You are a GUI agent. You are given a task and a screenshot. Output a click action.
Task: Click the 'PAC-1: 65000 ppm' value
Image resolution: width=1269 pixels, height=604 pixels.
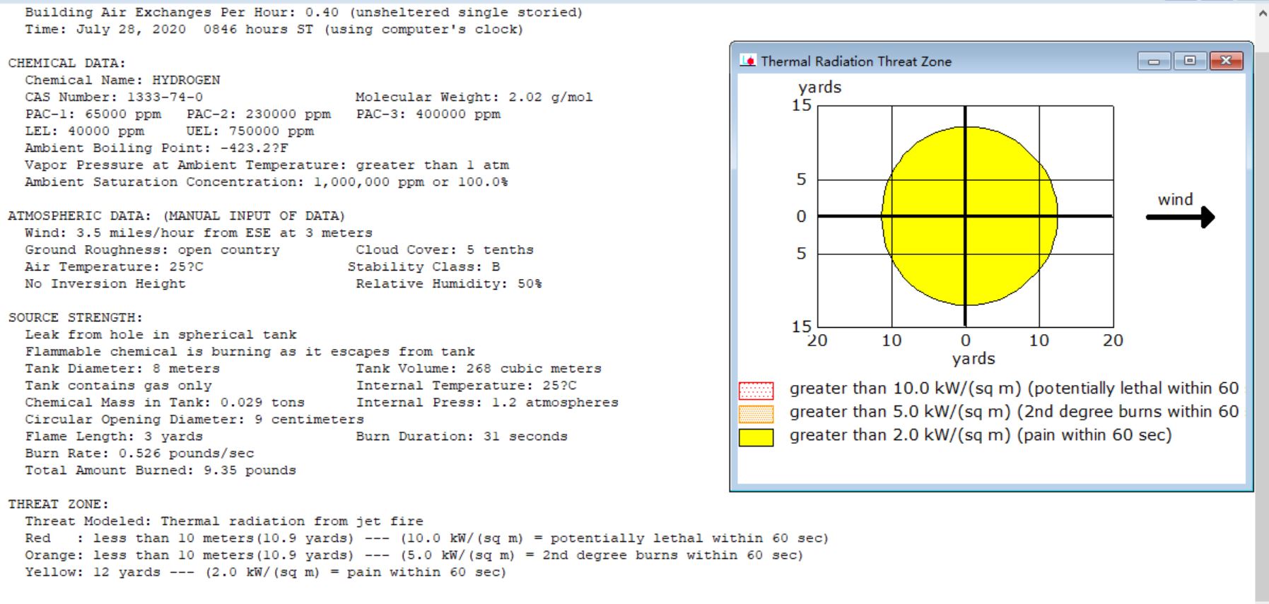(x=93, y=114)
